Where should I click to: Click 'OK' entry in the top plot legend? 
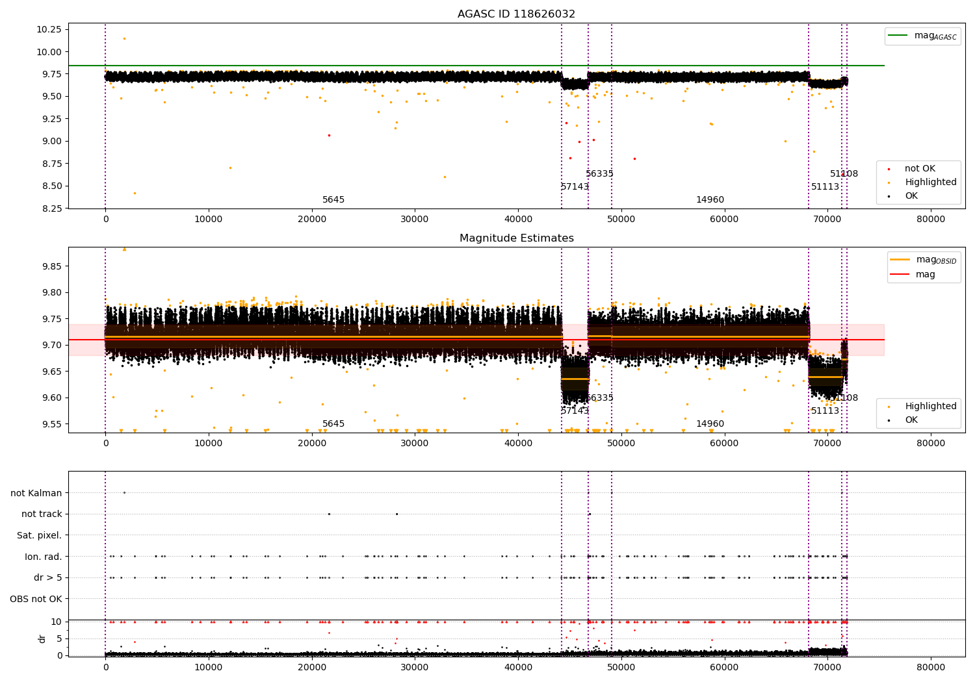[911, 196]
